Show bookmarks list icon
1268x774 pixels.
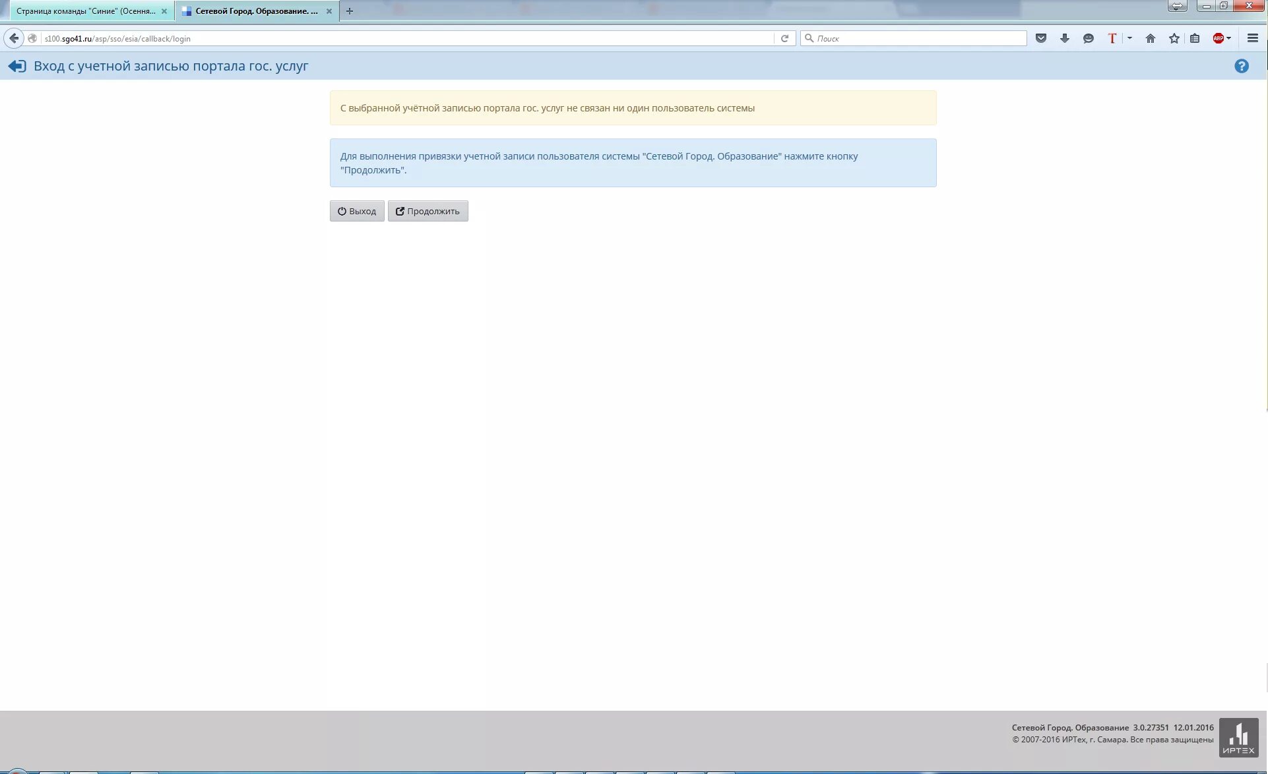click(x=1195, y=38)
